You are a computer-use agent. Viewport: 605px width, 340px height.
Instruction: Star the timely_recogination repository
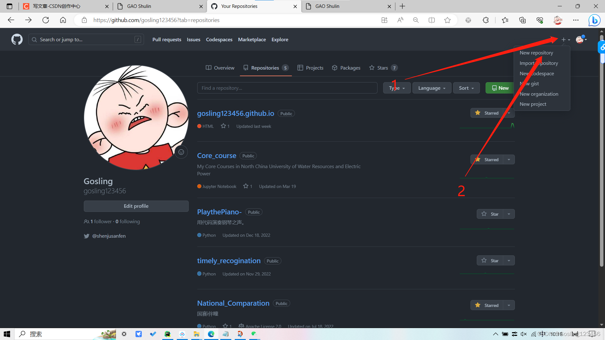tap(490, 261)
